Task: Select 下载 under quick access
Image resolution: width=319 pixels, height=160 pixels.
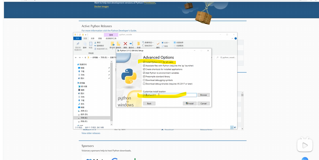Action: (x=81, y=71)
